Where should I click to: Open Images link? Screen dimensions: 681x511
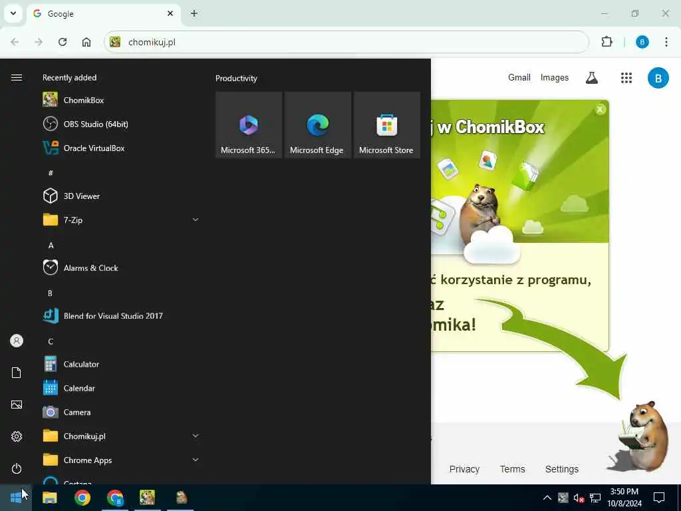pos(554,77)
